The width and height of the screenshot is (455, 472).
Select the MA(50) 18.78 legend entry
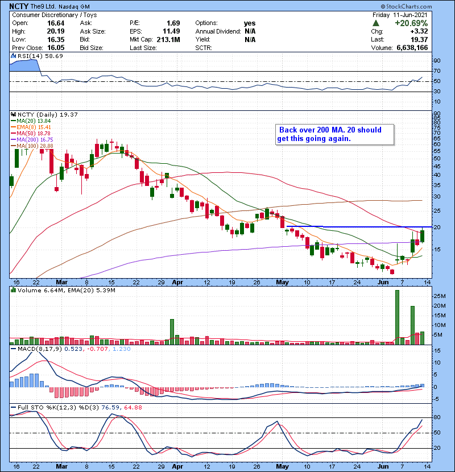[x=31, y=133]
